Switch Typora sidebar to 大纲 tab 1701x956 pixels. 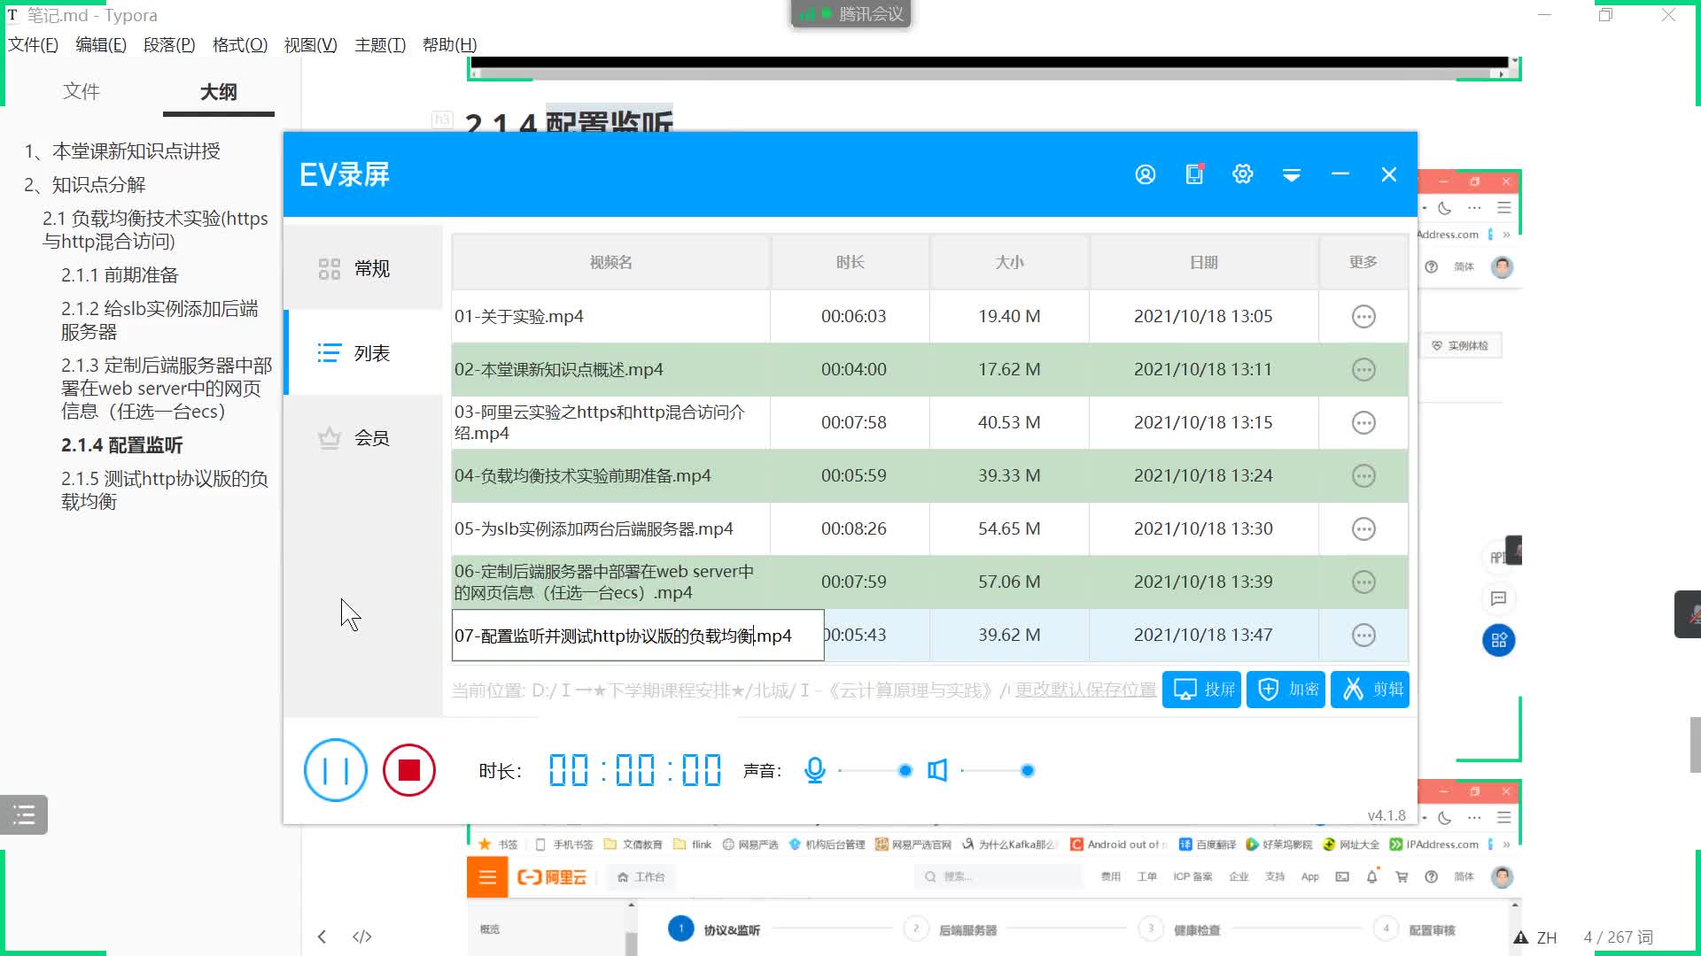pyautogui.click(x=218, y=92)
